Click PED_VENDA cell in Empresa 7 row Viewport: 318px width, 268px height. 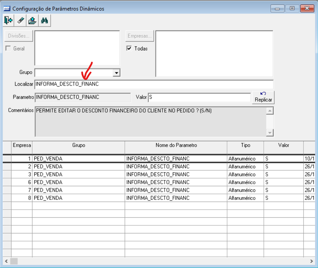79,190
